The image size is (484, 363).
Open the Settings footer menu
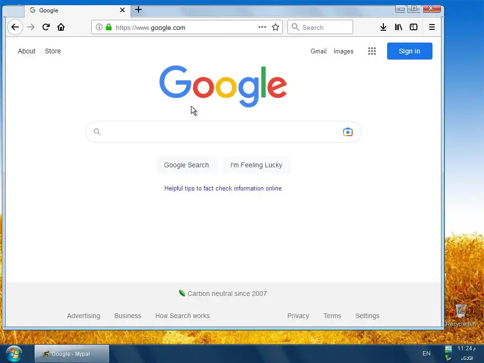point(367,316)
